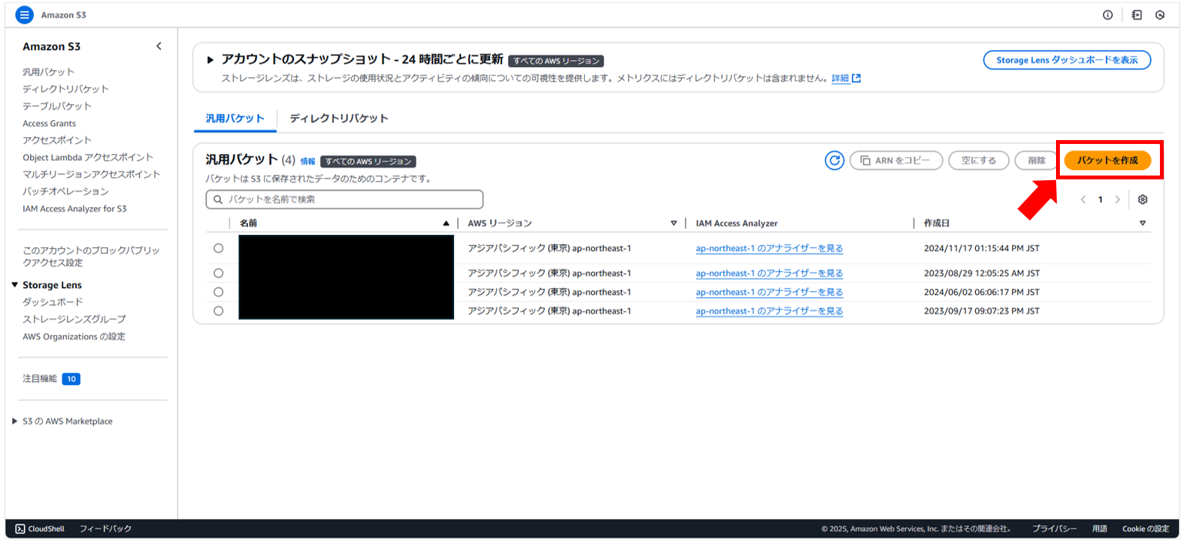1183x542 pixels.
Task: Open ストレージレンズグループ
Action: point(74,319)
